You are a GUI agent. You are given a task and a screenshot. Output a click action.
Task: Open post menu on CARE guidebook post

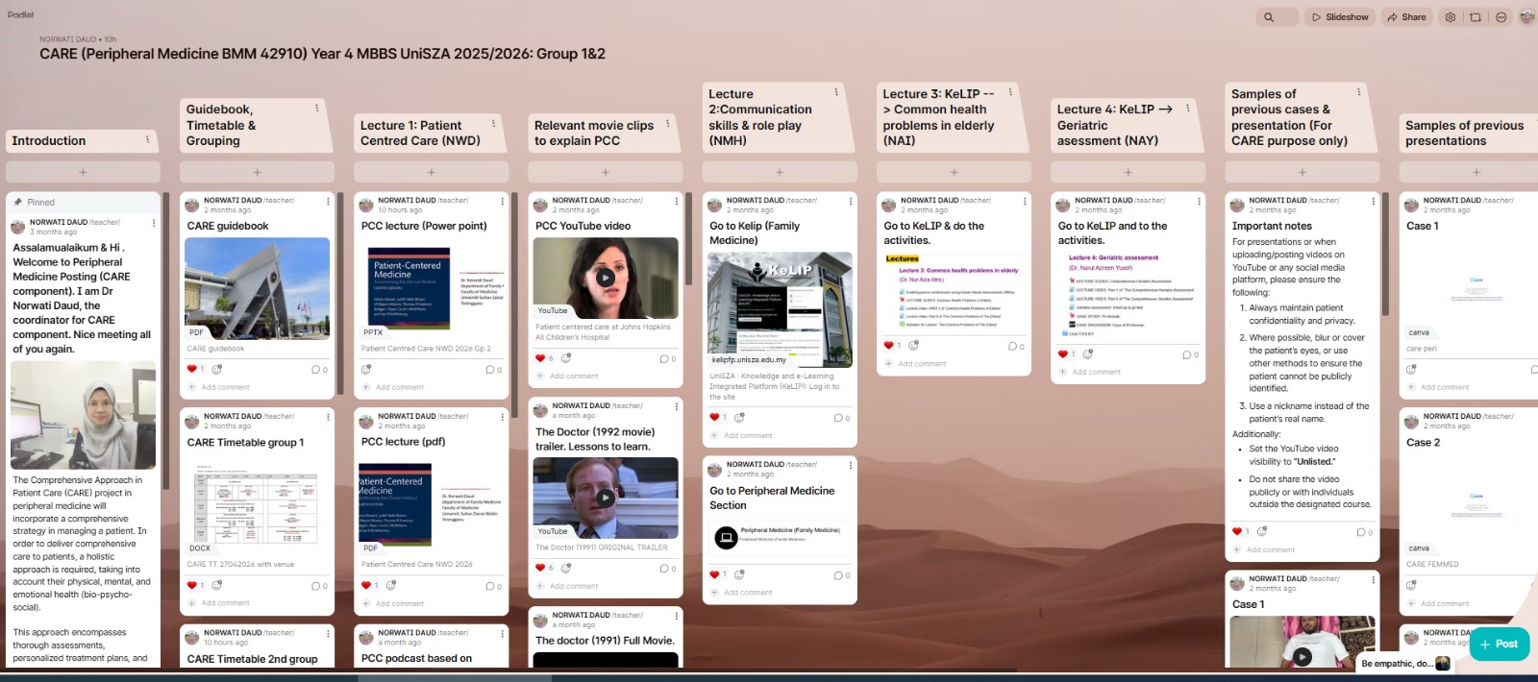click(328, 202)
